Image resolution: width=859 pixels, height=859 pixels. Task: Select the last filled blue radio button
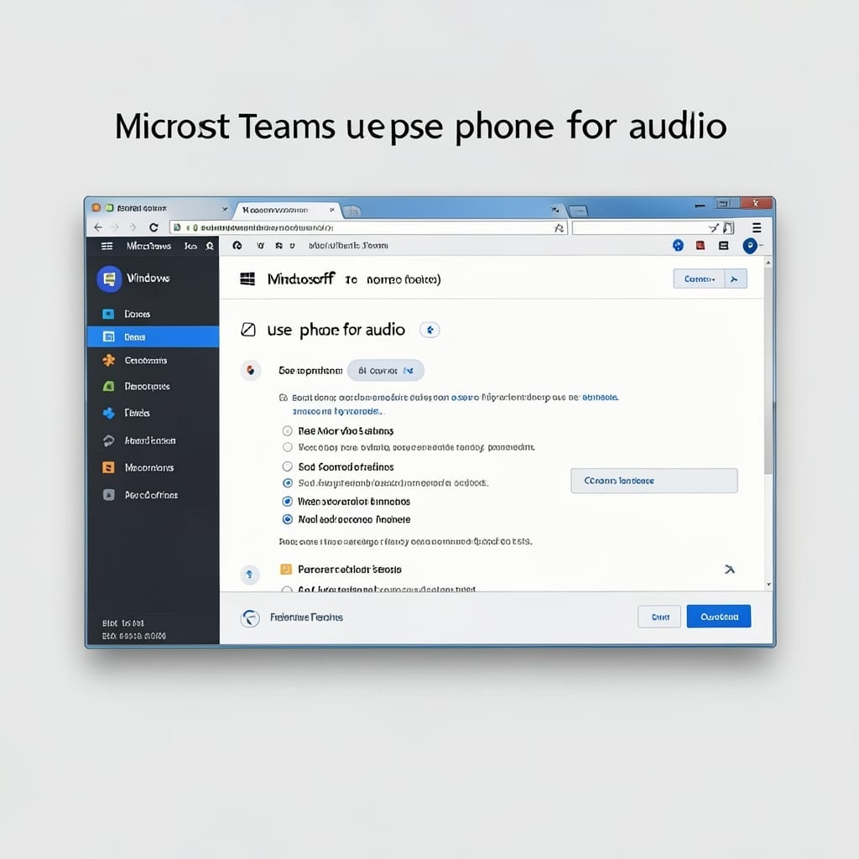coord(287,519)
